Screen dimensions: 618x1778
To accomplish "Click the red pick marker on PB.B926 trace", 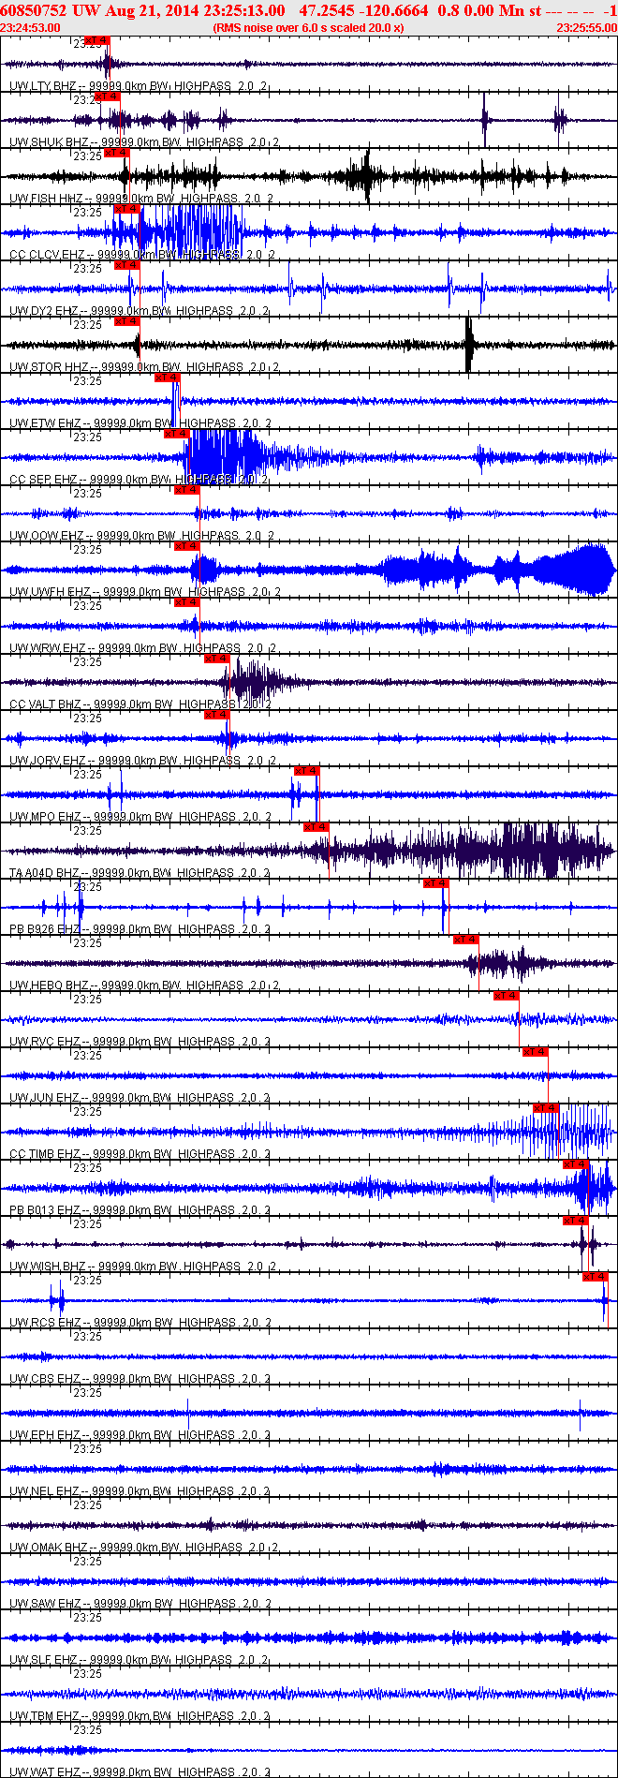I will click(436, 883).
